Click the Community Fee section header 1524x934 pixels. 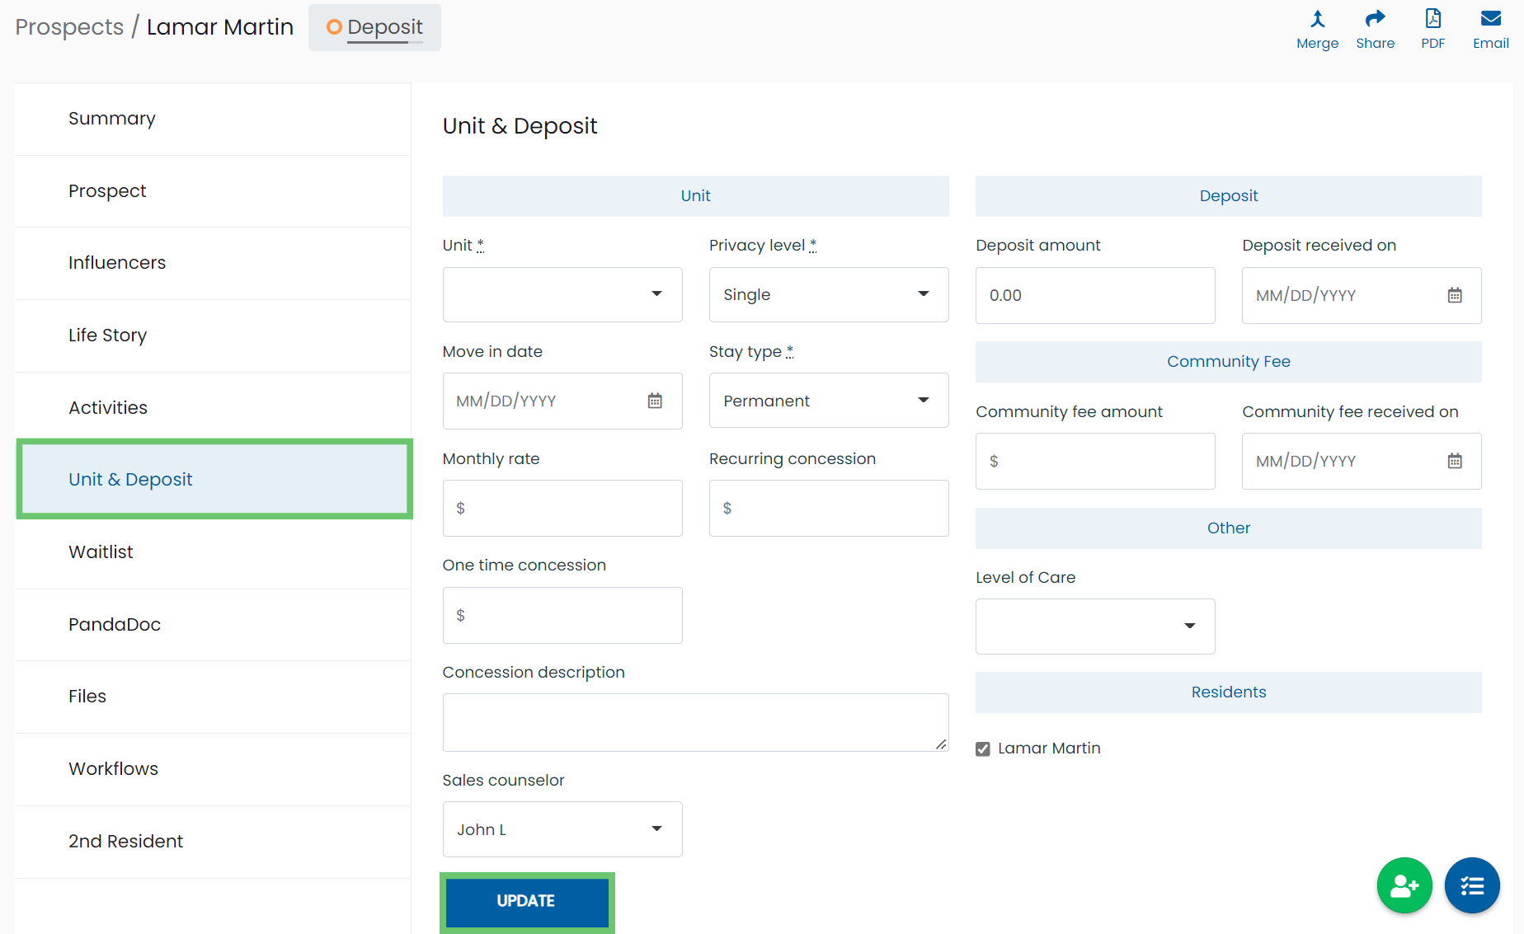click(1228, 362)
